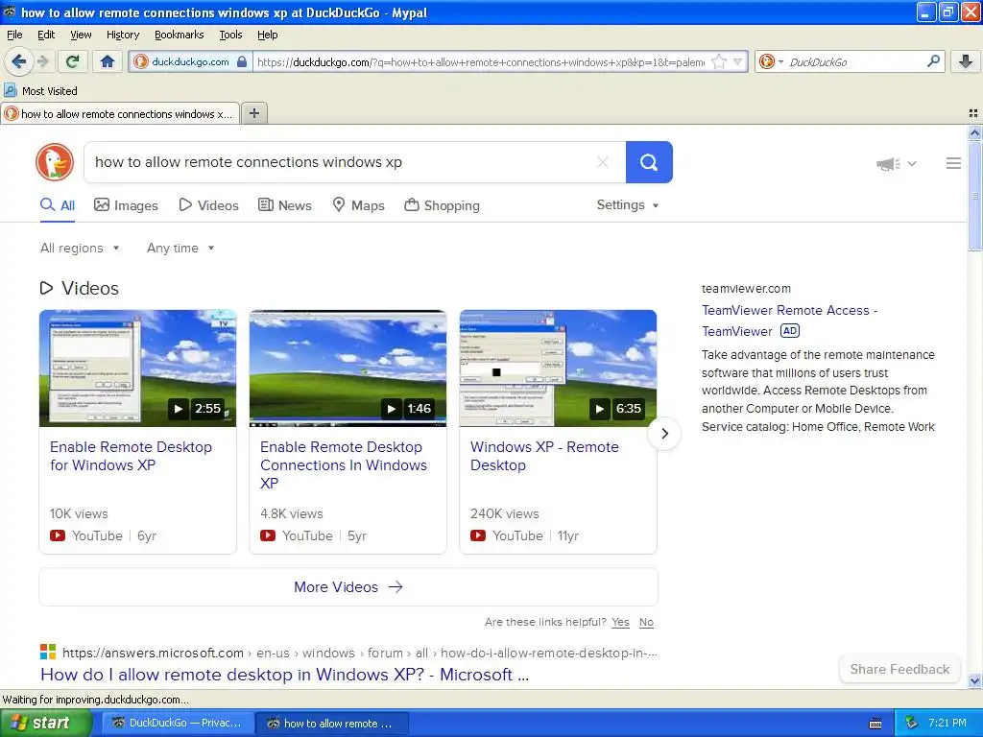Open the Most Visited bookmarks folder
The width and height of the screenshot is (983, 737).
tap(40, 91)
